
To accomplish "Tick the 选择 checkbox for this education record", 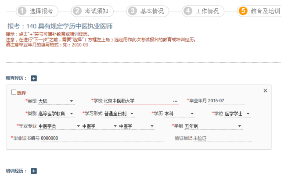I will [14, 92].
